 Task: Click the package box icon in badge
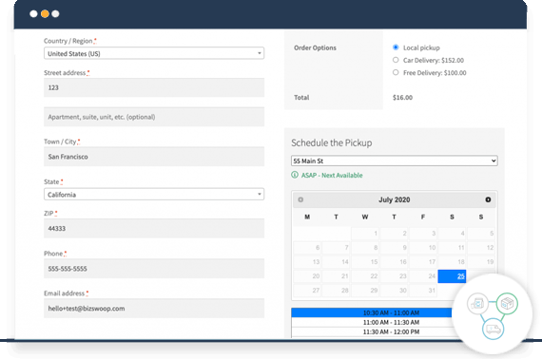(x=507, y=303)
